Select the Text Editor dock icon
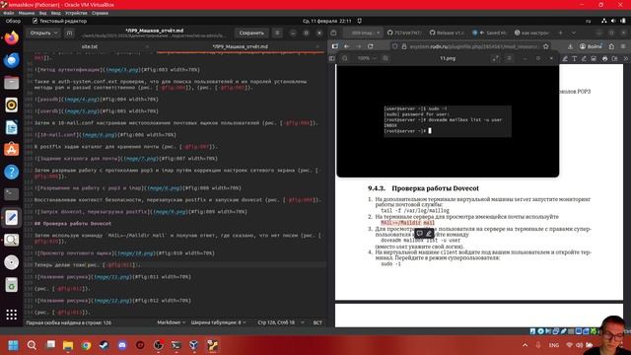The height and width of the screenshot is (355, 631). pyautogui.click(x=11, y=217)
